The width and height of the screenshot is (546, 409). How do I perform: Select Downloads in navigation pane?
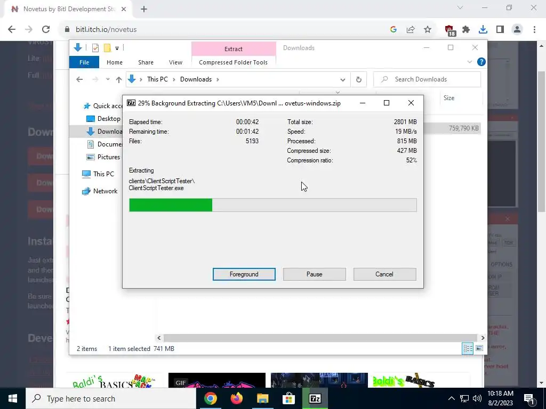(x=104, y=131)
